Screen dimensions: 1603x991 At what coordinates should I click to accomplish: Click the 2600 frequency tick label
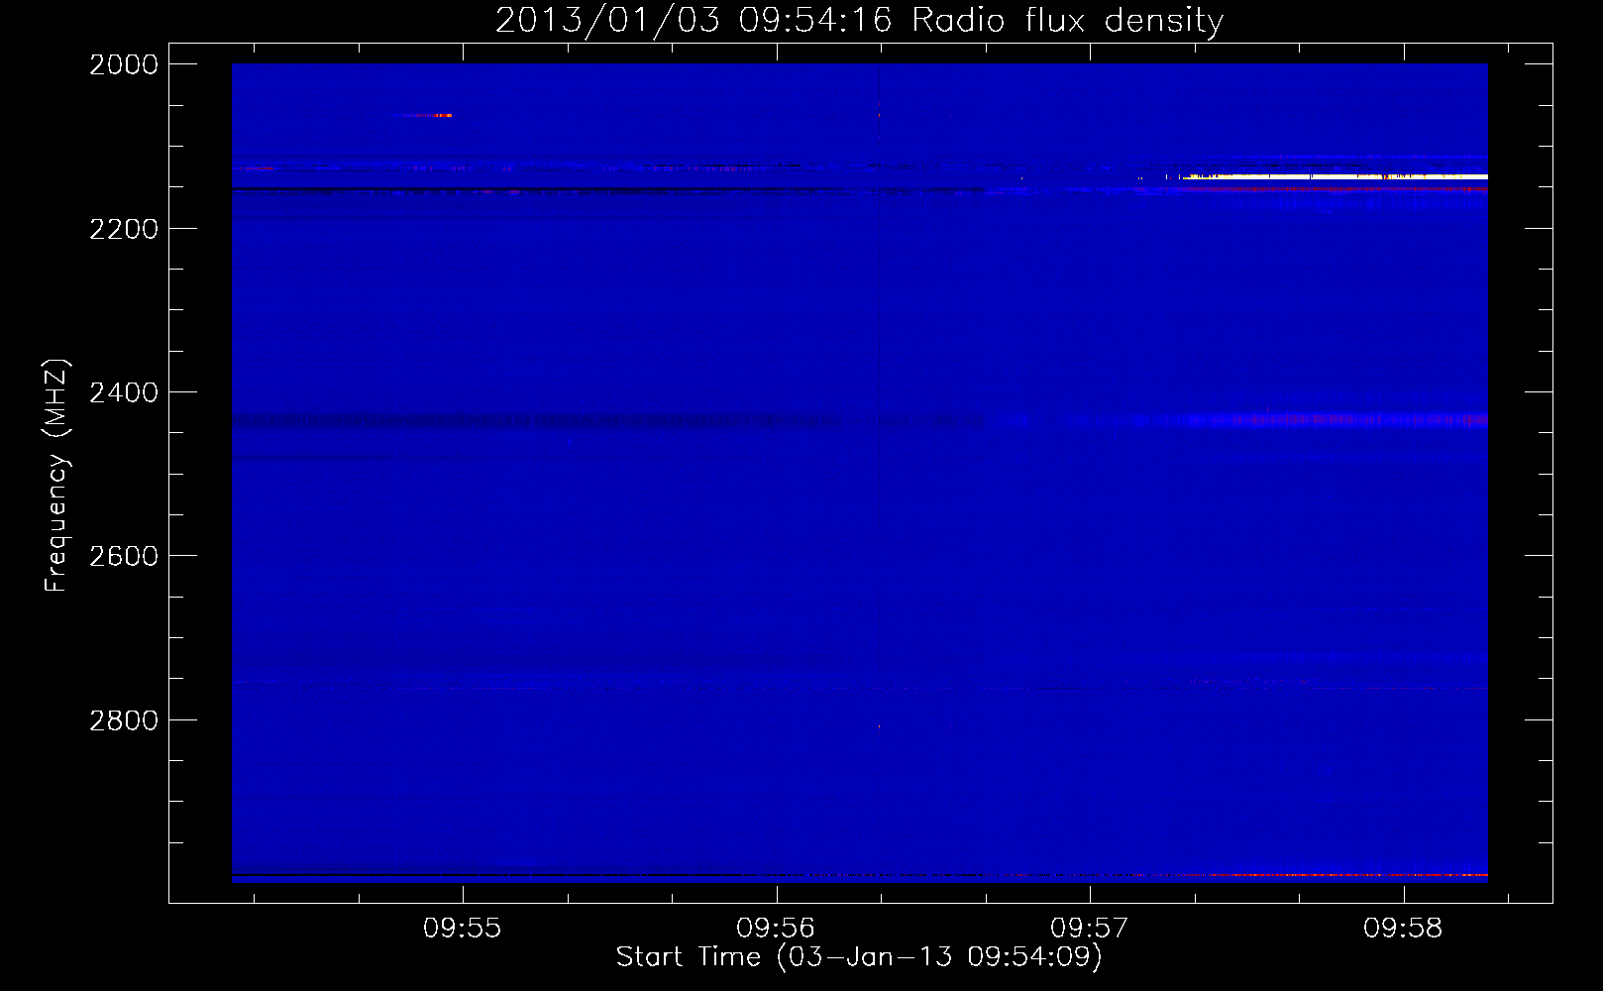tap(124, 556)
